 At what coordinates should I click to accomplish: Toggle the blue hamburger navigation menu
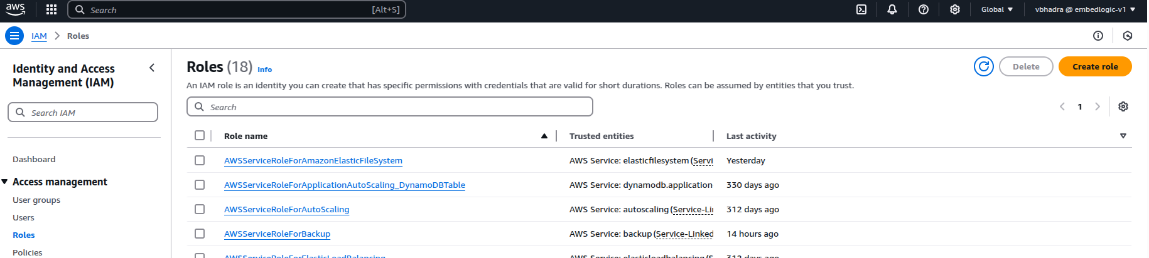14,36
